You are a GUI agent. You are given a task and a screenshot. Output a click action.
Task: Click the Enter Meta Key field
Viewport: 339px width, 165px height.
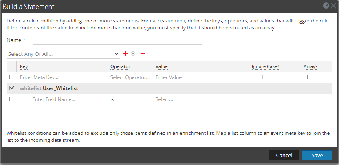[x=61, y=77]
